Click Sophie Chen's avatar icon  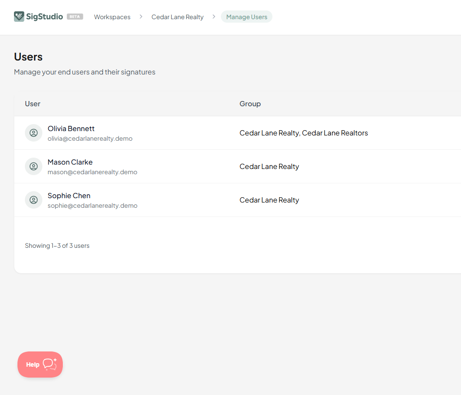[34, 200]
